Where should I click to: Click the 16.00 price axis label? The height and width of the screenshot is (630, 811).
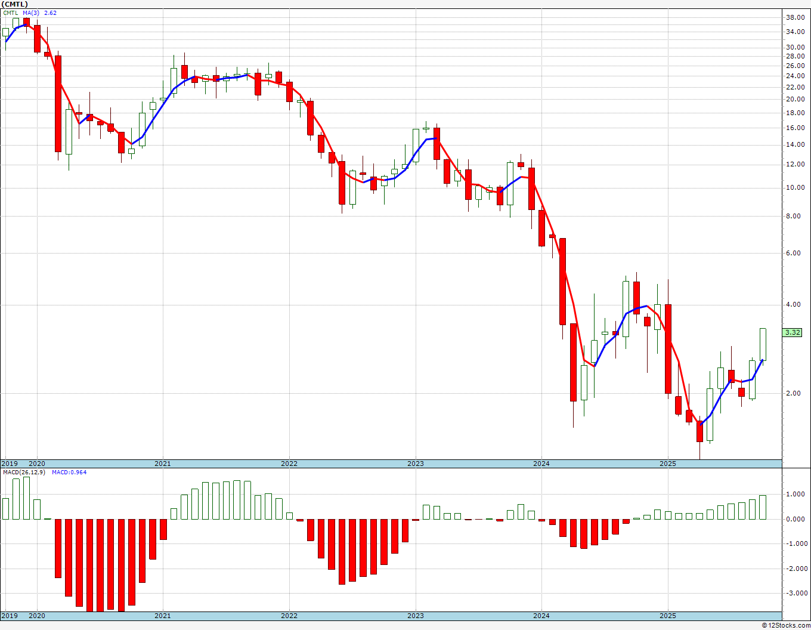point(795,128)
